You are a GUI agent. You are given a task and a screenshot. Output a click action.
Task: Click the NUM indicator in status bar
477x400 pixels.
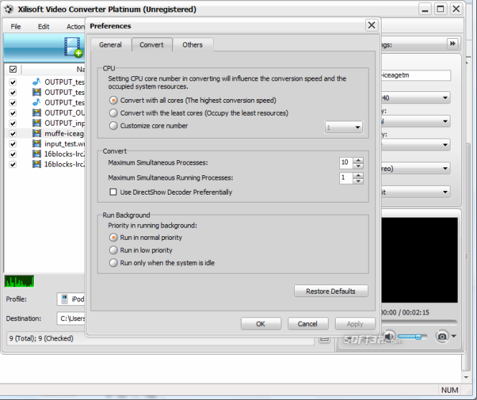[x=450, y=390]
